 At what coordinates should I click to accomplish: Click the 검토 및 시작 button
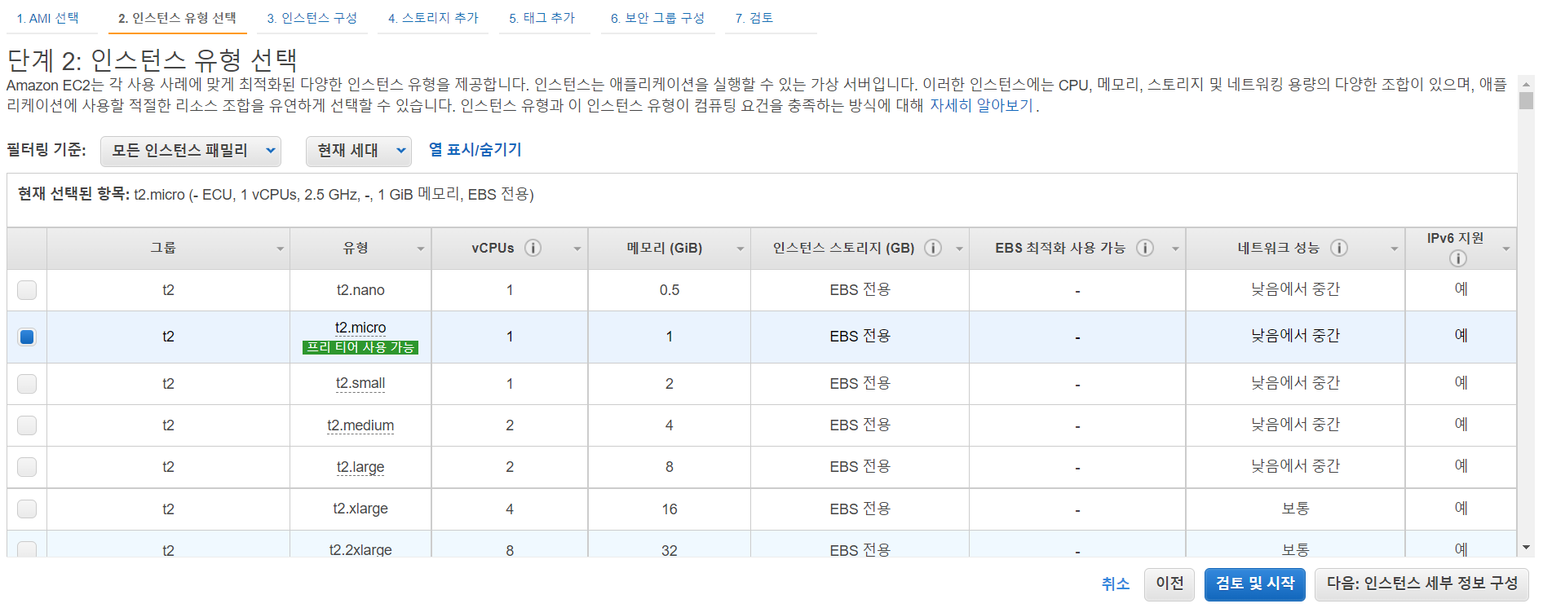(1255, 584)
